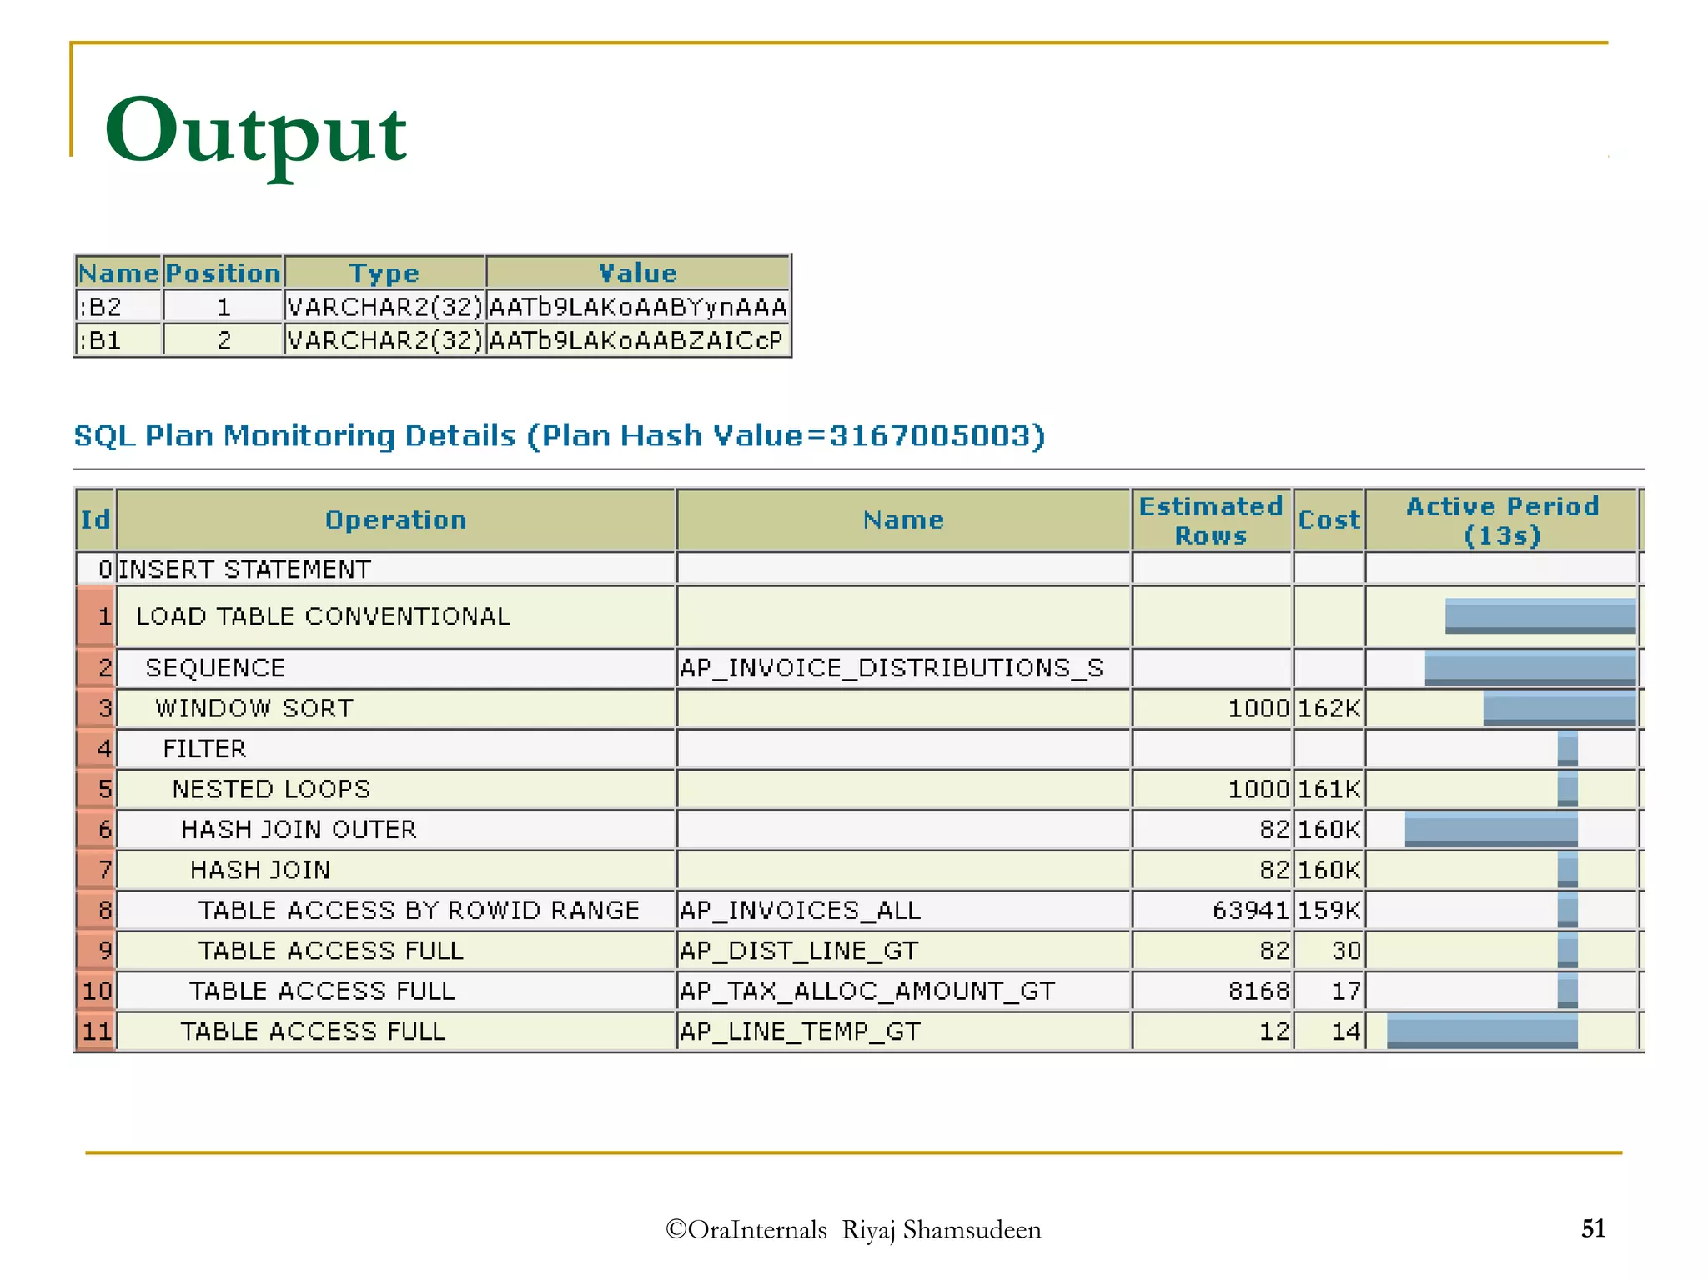
Task: Select the 'HASH JOIN' operation at Id 7
Action: point(395,870)
